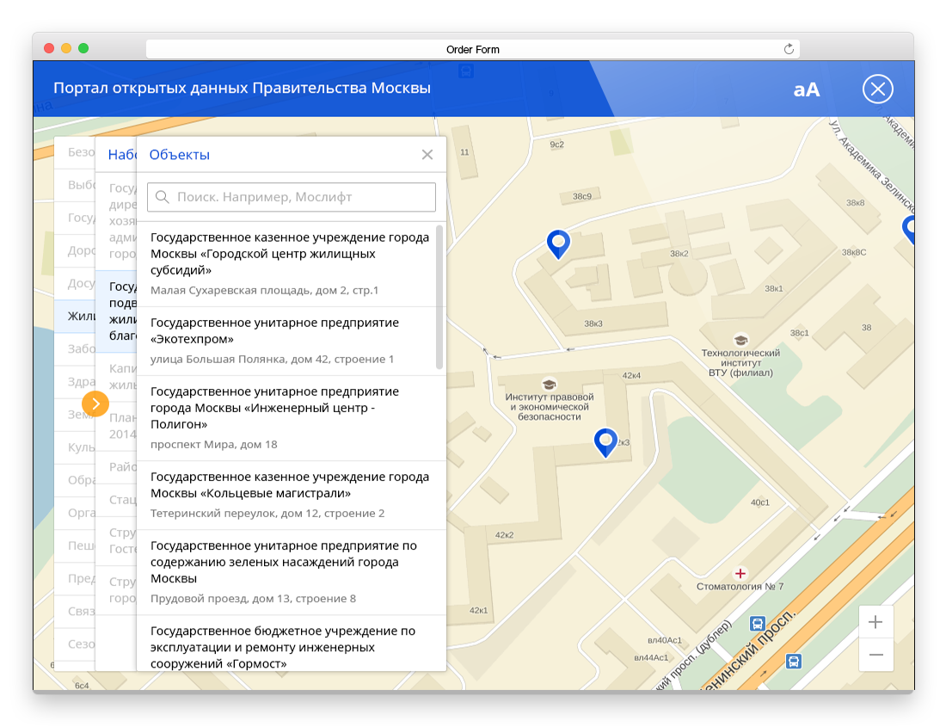Select the Пеш... category row

click(76, 545)
